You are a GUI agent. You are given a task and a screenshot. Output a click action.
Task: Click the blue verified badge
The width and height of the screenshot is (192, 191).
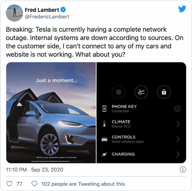click(63, 10)
